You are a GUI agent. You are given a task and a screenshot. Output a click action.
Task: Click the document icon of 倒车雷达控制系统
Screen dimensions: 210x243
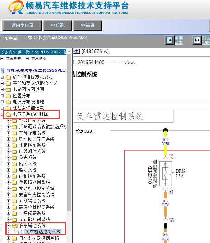tap(20, 232)
